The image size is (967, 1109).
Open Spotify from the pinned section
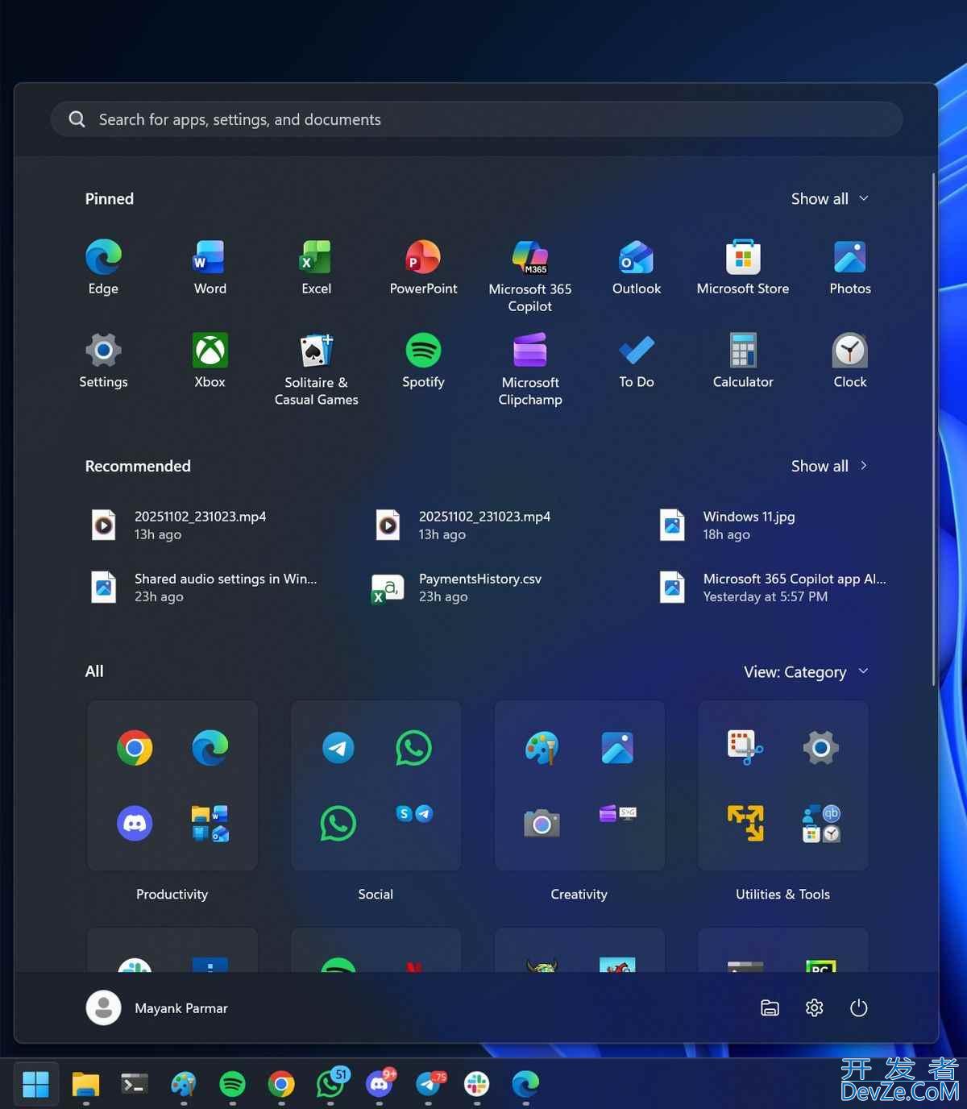422,355
